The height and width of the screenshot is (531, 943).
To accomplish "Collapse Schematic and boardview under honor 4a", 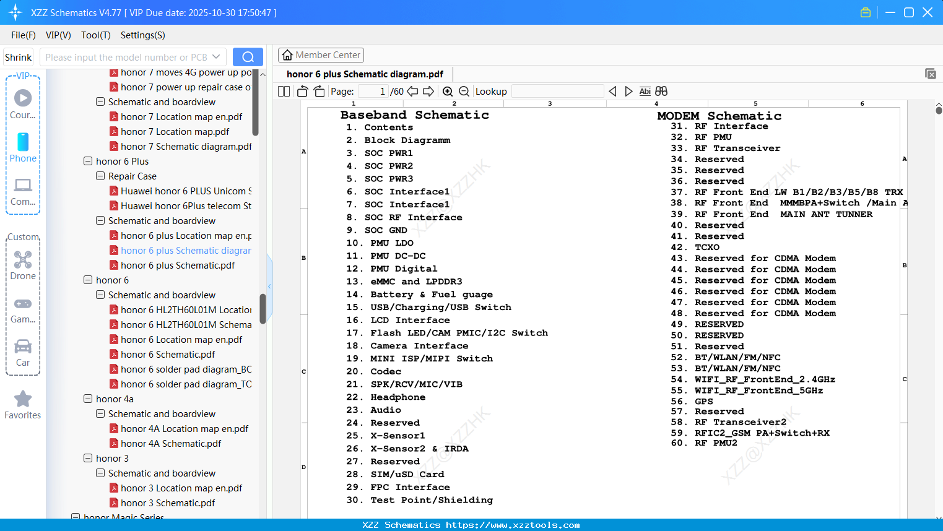I will [x=100, y=413].
